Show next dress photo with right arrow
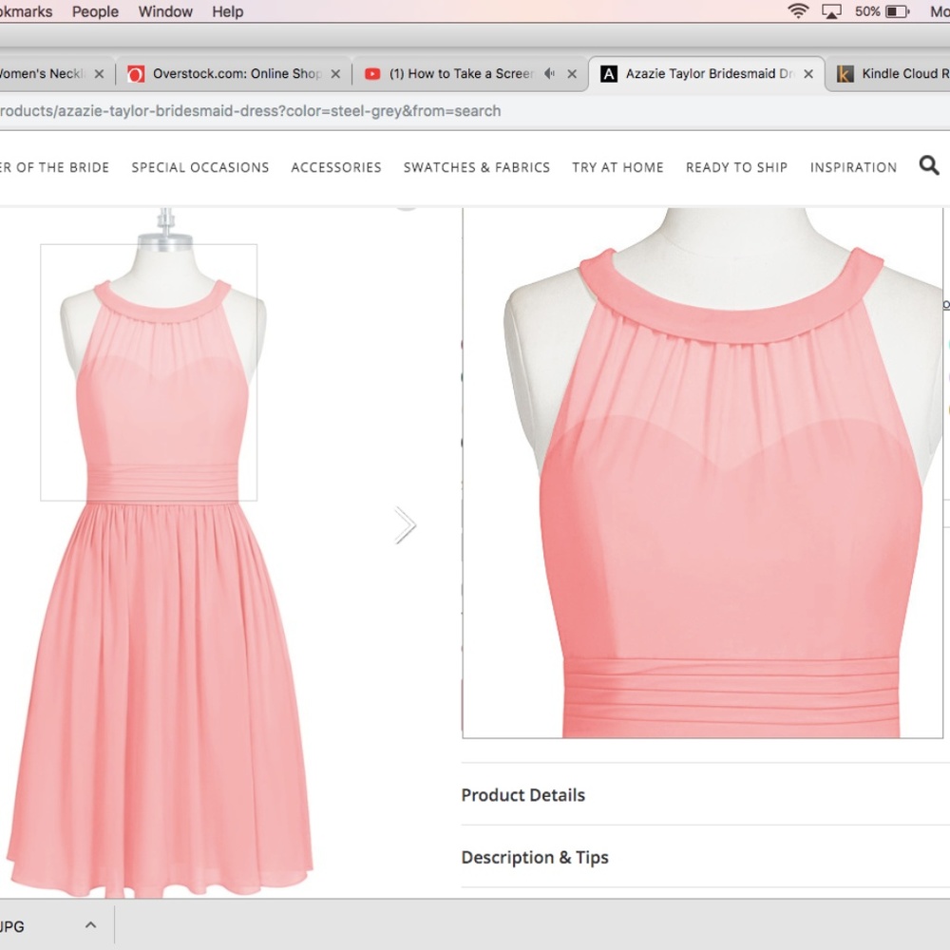 [406, 524]
